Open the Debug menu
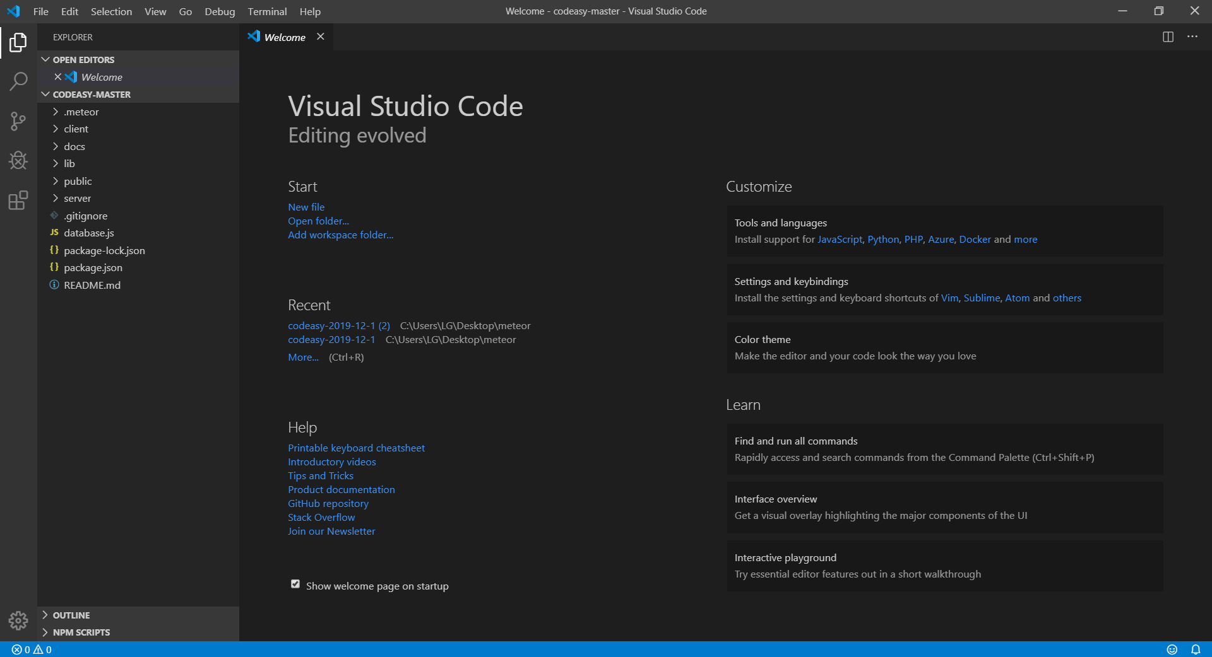Viewport: 1212px width, 657px height. [220, 11]
